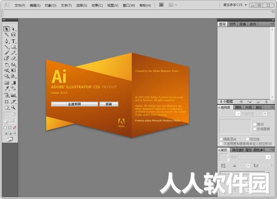Viewport: 277px width, 199px height.
Task: Select the Scale tool
Action: (13, 65)
